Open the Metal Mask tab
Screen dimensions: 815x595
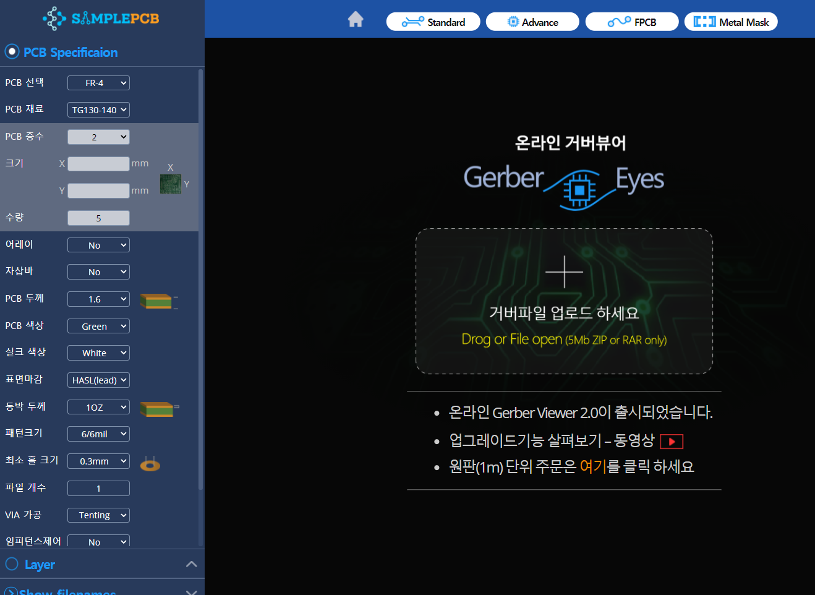(731, 22)
